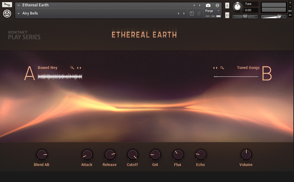Open the Tuned Gongs sound browser magnifier
The width and height of the screenshot is (294, 182).
pos(222,68)
